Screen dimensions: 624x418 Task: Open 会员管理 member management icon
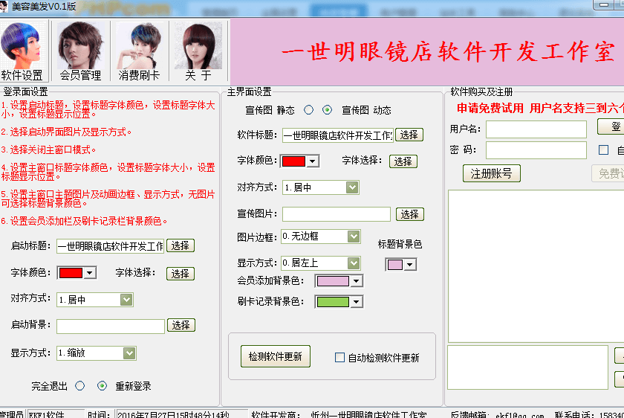tap(80, 51)
